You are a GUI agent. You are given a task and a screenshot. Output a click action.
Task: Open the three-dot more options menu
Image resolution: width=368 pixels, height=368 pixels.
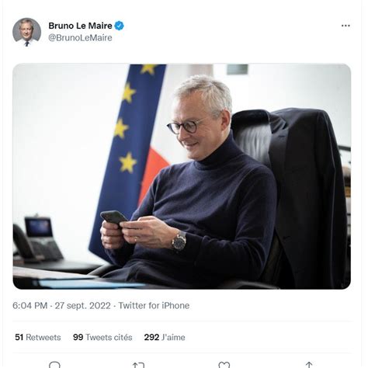coord(345,26)
